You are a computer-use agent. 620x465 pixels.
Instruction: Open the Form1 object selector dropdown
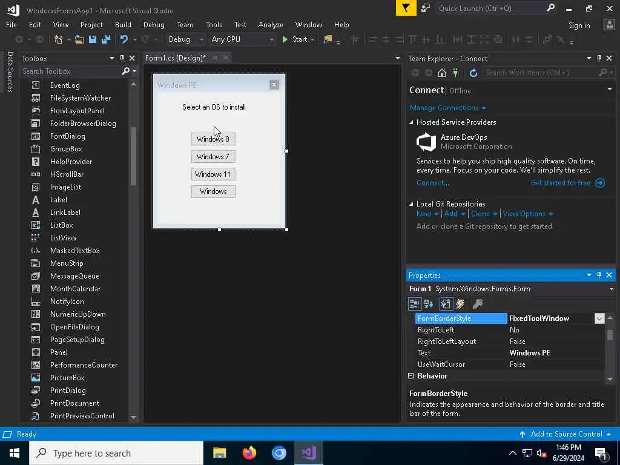pyautogui.click(x=612, y=289)
